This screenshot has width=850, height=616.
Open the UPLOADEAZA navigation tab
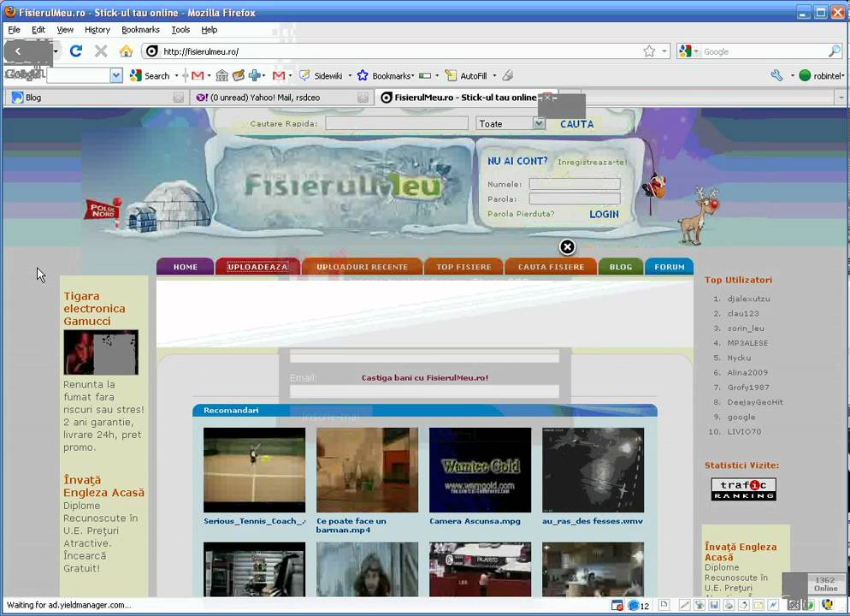[x=257, y=267]
